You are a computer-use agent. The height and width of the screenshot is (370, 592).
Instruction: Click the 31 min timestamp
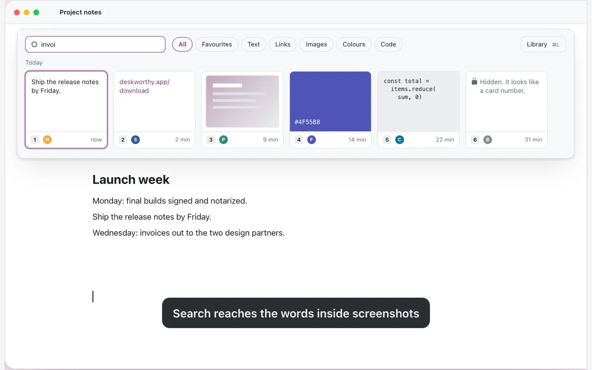[x=533, y=140]
